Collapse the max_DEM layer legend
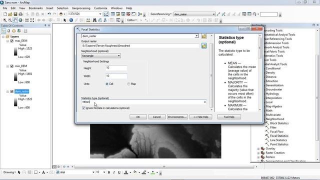Screen dimensions: 320x180 pyautogui.click(x=7, y=41)
